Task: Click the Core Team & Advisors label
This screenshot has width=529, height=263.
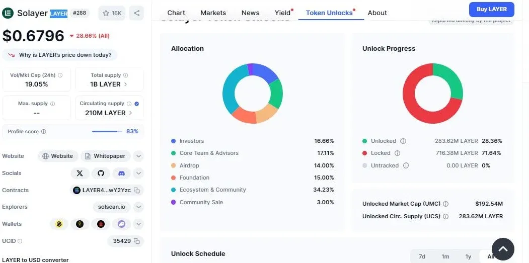Action: click(x=209, y=153)
